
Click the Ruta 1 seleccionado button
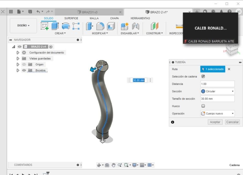(x=213, y=69)
